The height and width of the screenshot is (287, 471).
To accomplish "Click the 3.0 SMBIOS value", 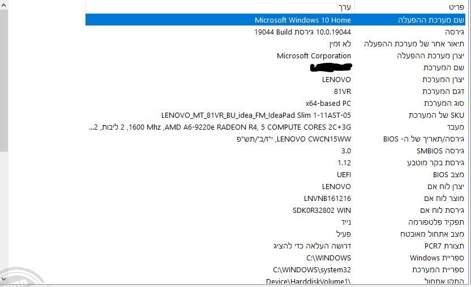I will (346, 151).
